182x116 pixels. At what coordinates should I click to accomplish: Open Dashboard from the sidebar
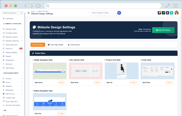tap(9, 18)
